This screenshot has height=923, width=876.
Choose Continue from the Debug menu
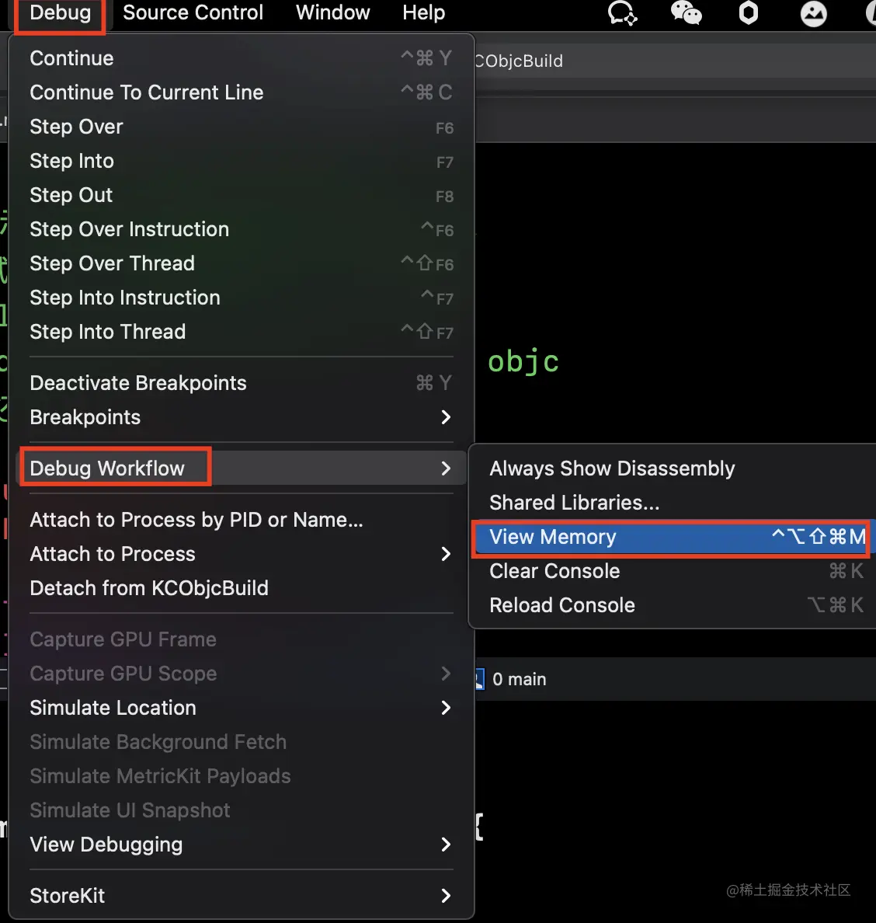click(242, 58)
